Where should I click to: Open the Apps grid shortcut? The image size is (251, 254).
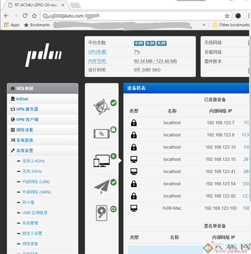[x=12, y=25]
